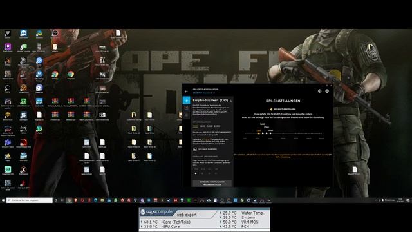412x232 pixels.
Task: Click the Windows taskbar search box
Action: tap(30, 200)
